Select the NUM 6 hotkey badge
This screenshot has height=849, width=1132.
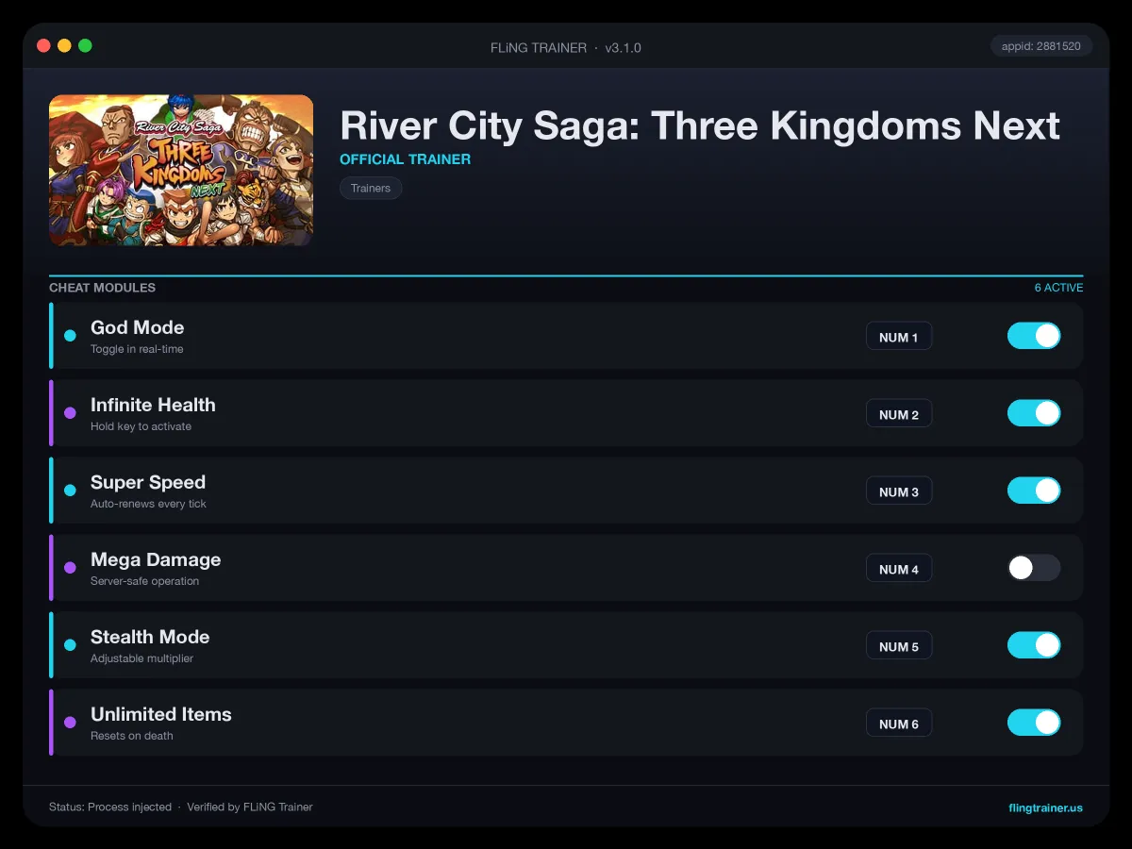pyautogui.click(x=899, y=724)
